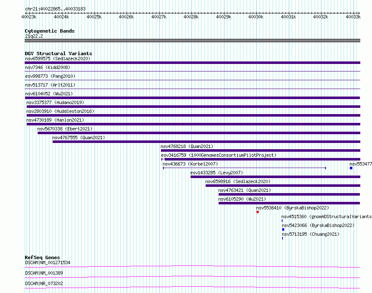This screenshot has height=293, width=372.
Task: Click the red nsv5536410 variant marker
Action: tap(257, 212)
